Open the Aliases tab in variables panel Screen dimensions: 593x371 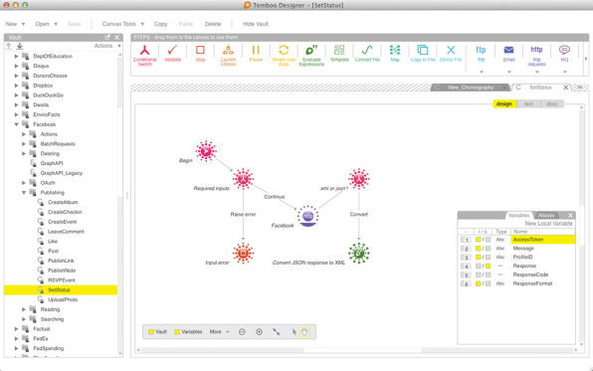click(x=546, y=215)
